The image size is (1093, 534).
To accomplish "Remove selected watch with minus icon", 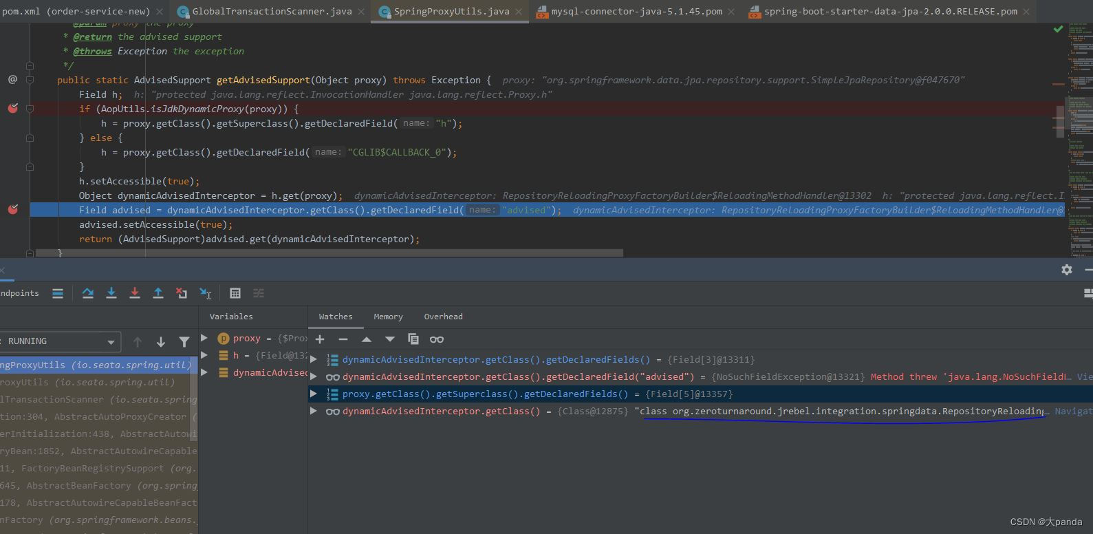I will 343,339.
